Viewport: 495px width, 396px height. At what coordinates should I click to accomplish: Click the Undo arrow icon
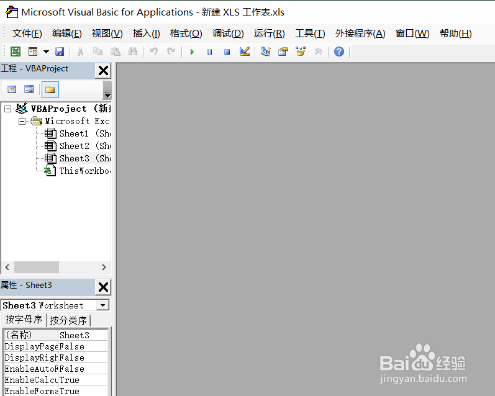154,52
